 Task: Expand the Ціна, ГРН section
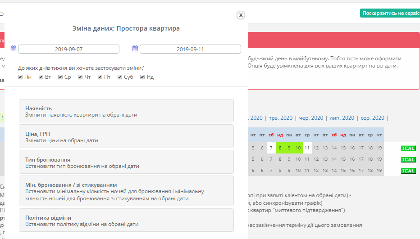click(126, 136)
